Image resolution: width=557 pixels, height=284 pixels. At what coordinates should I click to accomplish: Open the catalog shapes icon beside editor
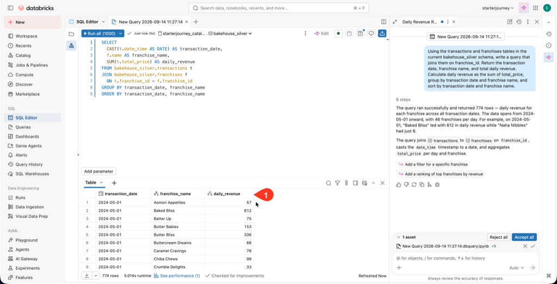point(71,46)
